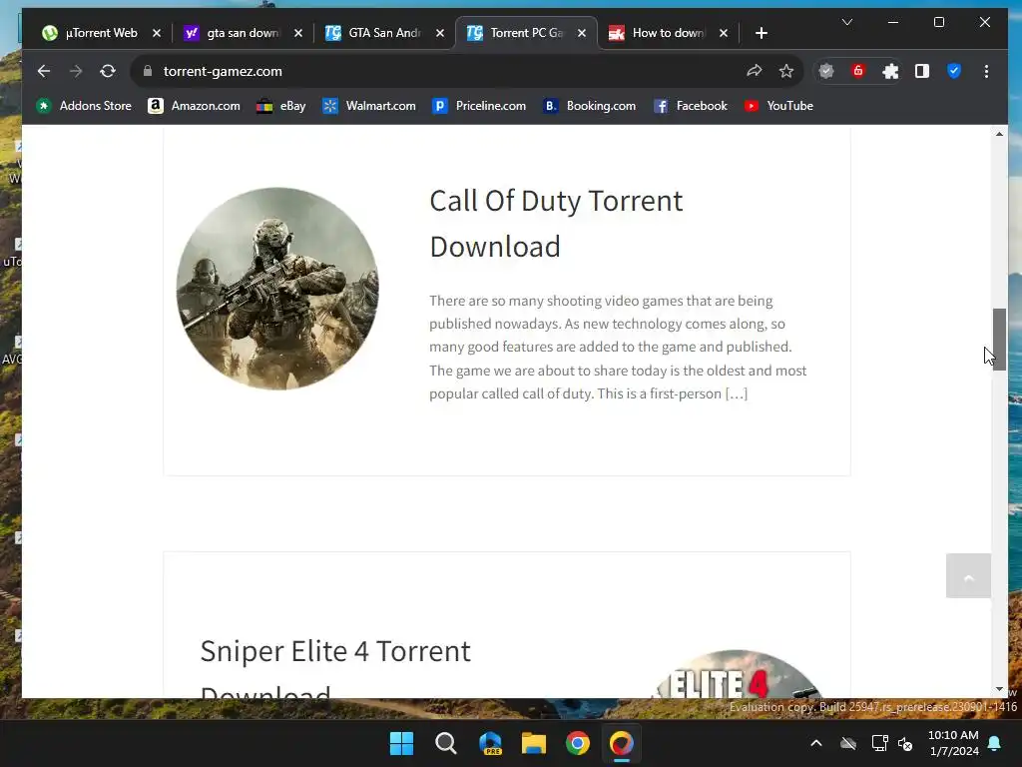Open the clock showing 10:10 AM
1022x767 pixels.
coord(953,743)
